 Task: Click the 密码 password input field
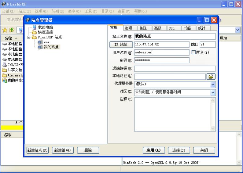pos(162,60)
